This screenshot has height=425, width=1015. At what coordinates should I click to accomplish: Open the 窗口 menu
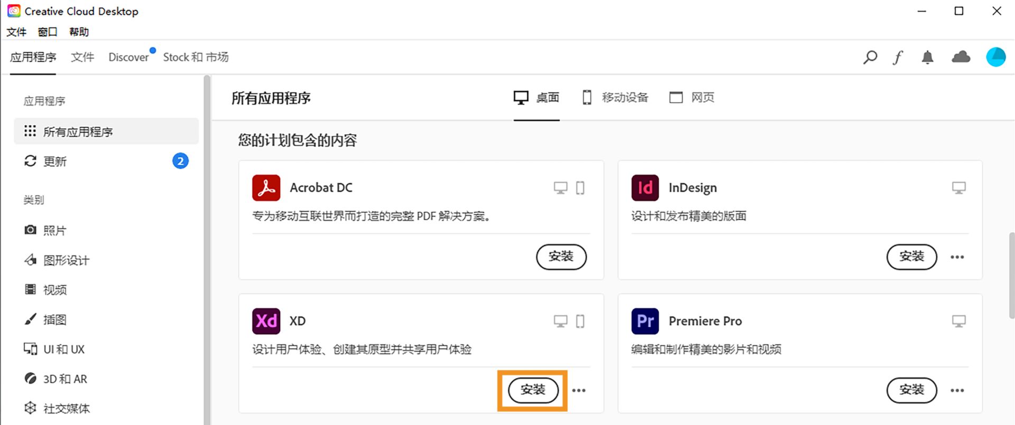48,32
